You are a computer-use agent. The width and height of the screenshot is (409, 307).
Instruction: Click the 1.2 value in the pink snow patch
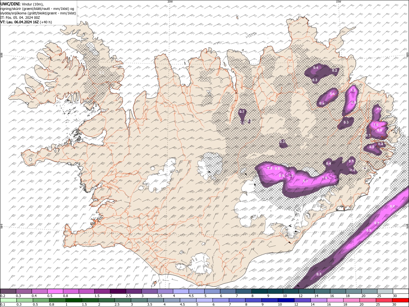pyautogui.click(x=353, y=91)
